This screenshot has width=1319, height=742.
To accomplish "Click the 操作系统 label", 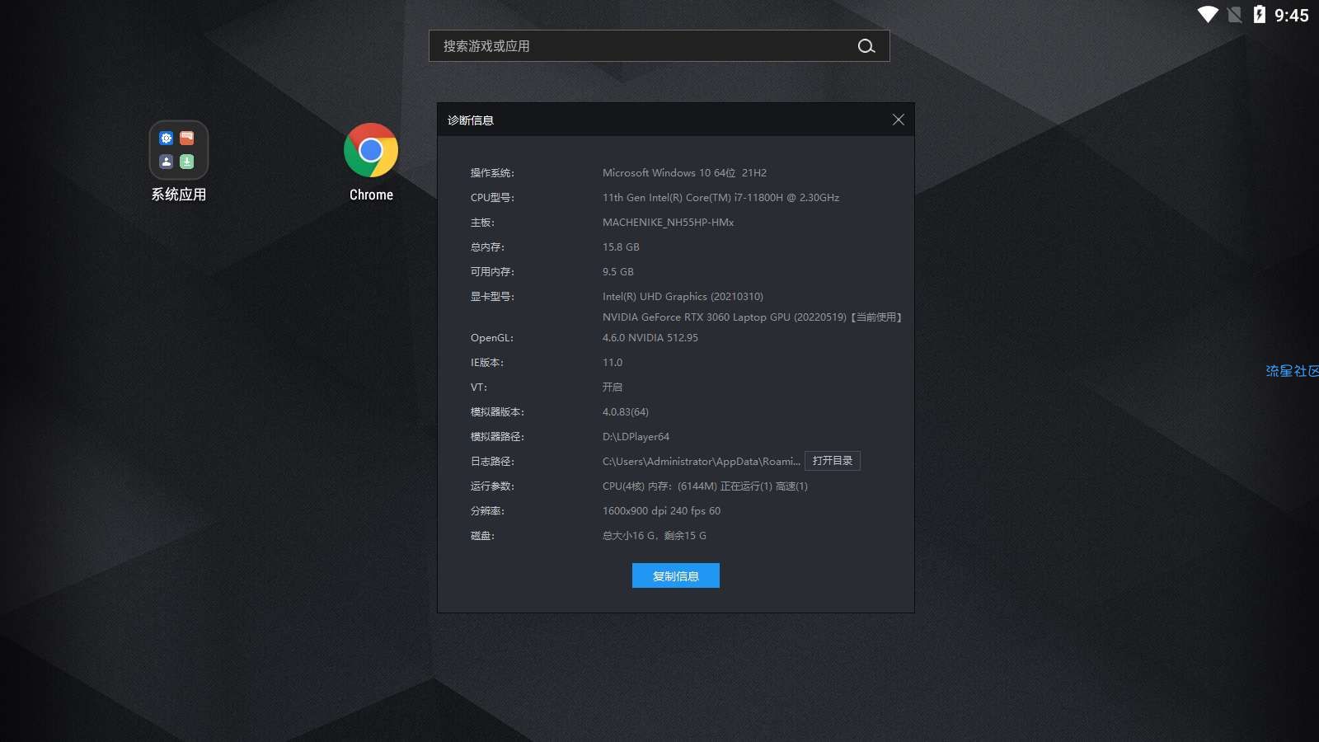I will click(492, 173).
